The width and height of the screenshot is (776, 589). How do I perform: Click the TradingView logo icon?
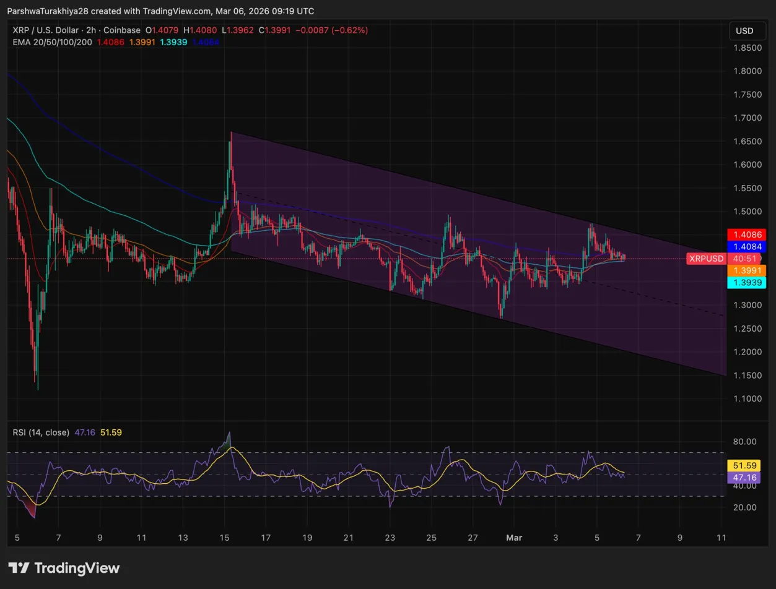tap(19, 568)
